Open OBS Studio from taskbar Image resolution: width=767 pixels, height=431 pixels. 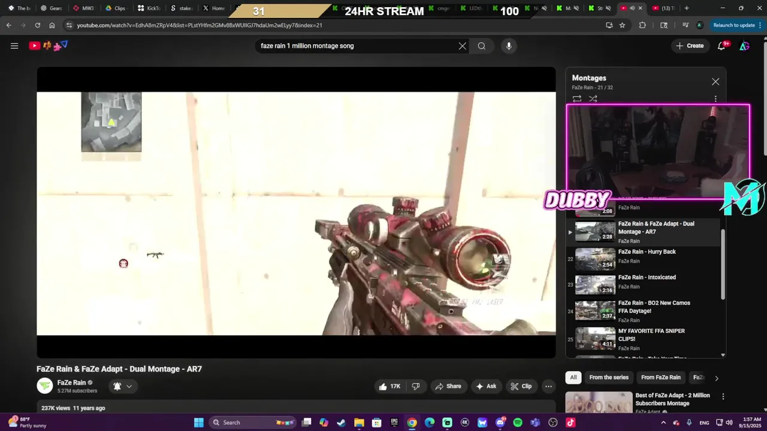pos(553,423)
